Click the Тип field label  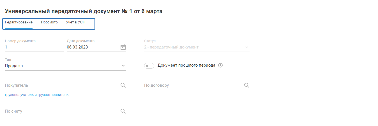(x=8, y=60)
